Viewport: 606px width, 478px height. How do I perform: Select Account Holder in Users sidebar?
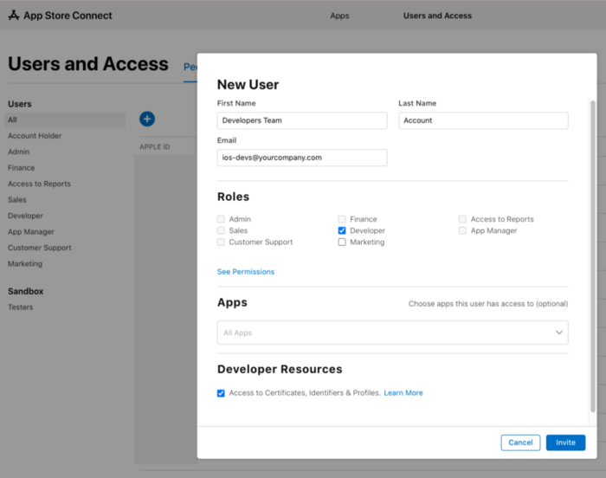coord(35,136)
